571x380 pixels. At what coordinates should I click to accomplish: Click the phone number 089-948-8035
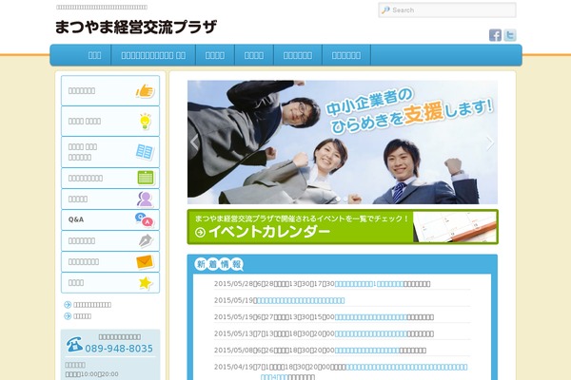click(x=119, y=349)
